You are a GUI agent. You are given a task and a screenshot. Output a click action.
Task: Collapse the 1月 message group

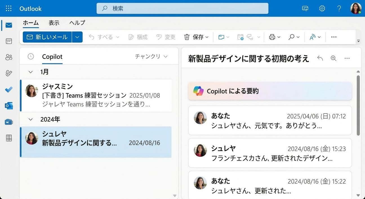coord(30,72)
